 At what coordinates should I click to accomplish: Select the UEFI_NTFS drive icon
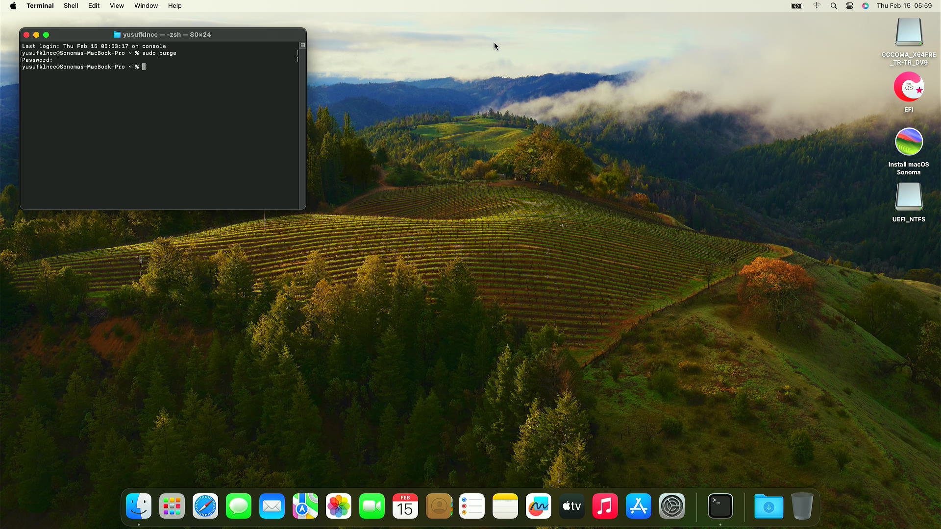[x=909, y=197]
